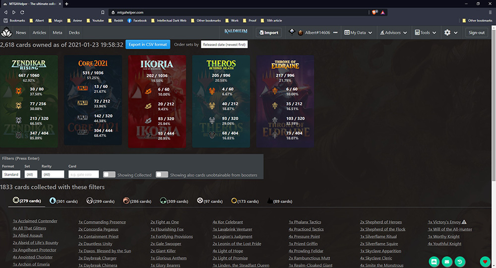The width and height of the screenshot is (496, 268).
Task: Open the Articles page
Action: tap(39, 32)
